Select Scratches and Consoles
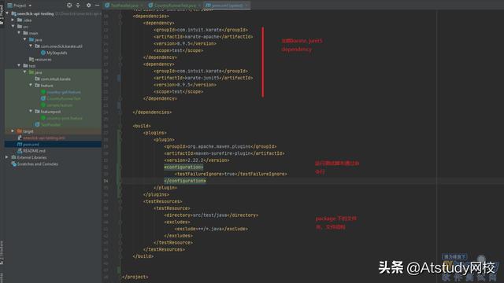The width and height of the screenshot is (504, 283). [35, 164]
